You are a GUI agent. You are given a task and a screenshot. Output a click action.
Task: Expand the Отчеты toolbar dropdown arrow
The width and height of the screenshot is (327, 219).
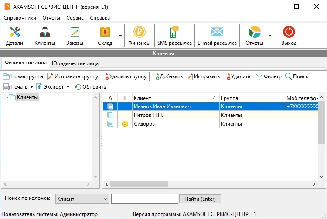(x=270, y=36)
